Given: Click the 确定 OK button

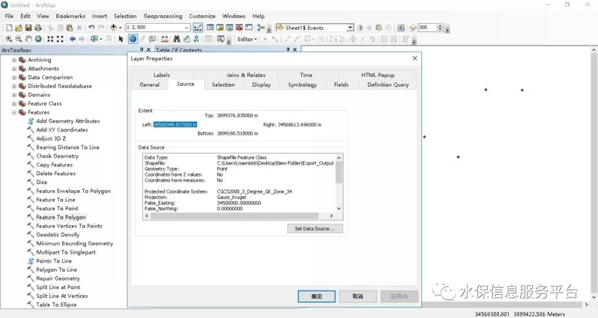Looking at the screenshot, I should coord(317,296).
